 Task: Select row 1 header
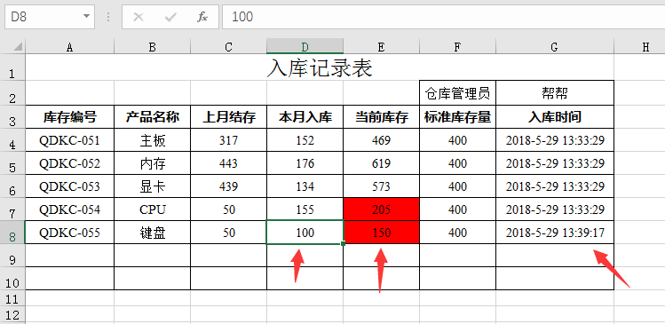click(x=12, y=67)
